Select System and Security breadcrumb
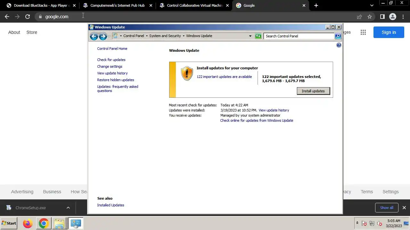 (x=165, y=36)
